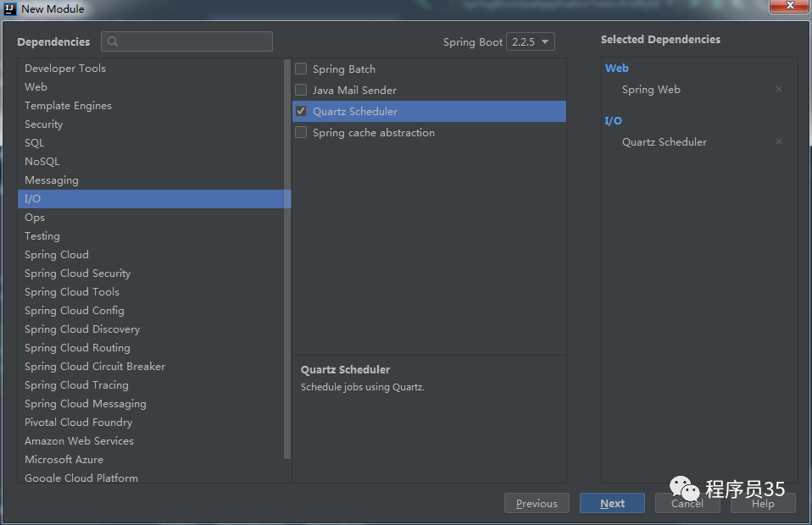Select the Developer Tools category
This screenshot has width=812, height=525.
tap(151, 69)
